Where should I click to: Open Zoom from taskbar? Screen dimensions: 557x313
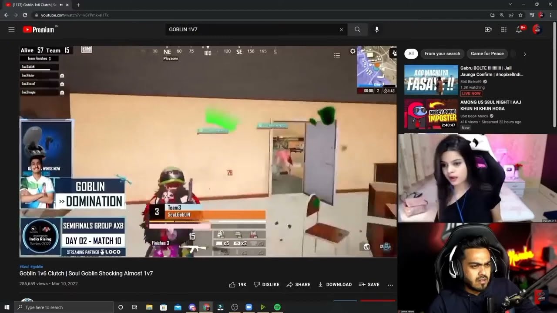pyautogui.click(x=249, y=307)
